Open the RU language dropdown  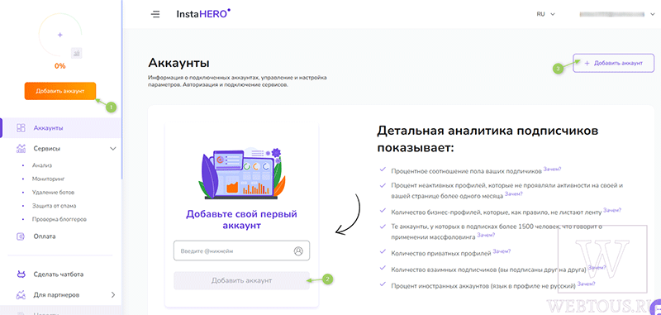coord(545,14)
